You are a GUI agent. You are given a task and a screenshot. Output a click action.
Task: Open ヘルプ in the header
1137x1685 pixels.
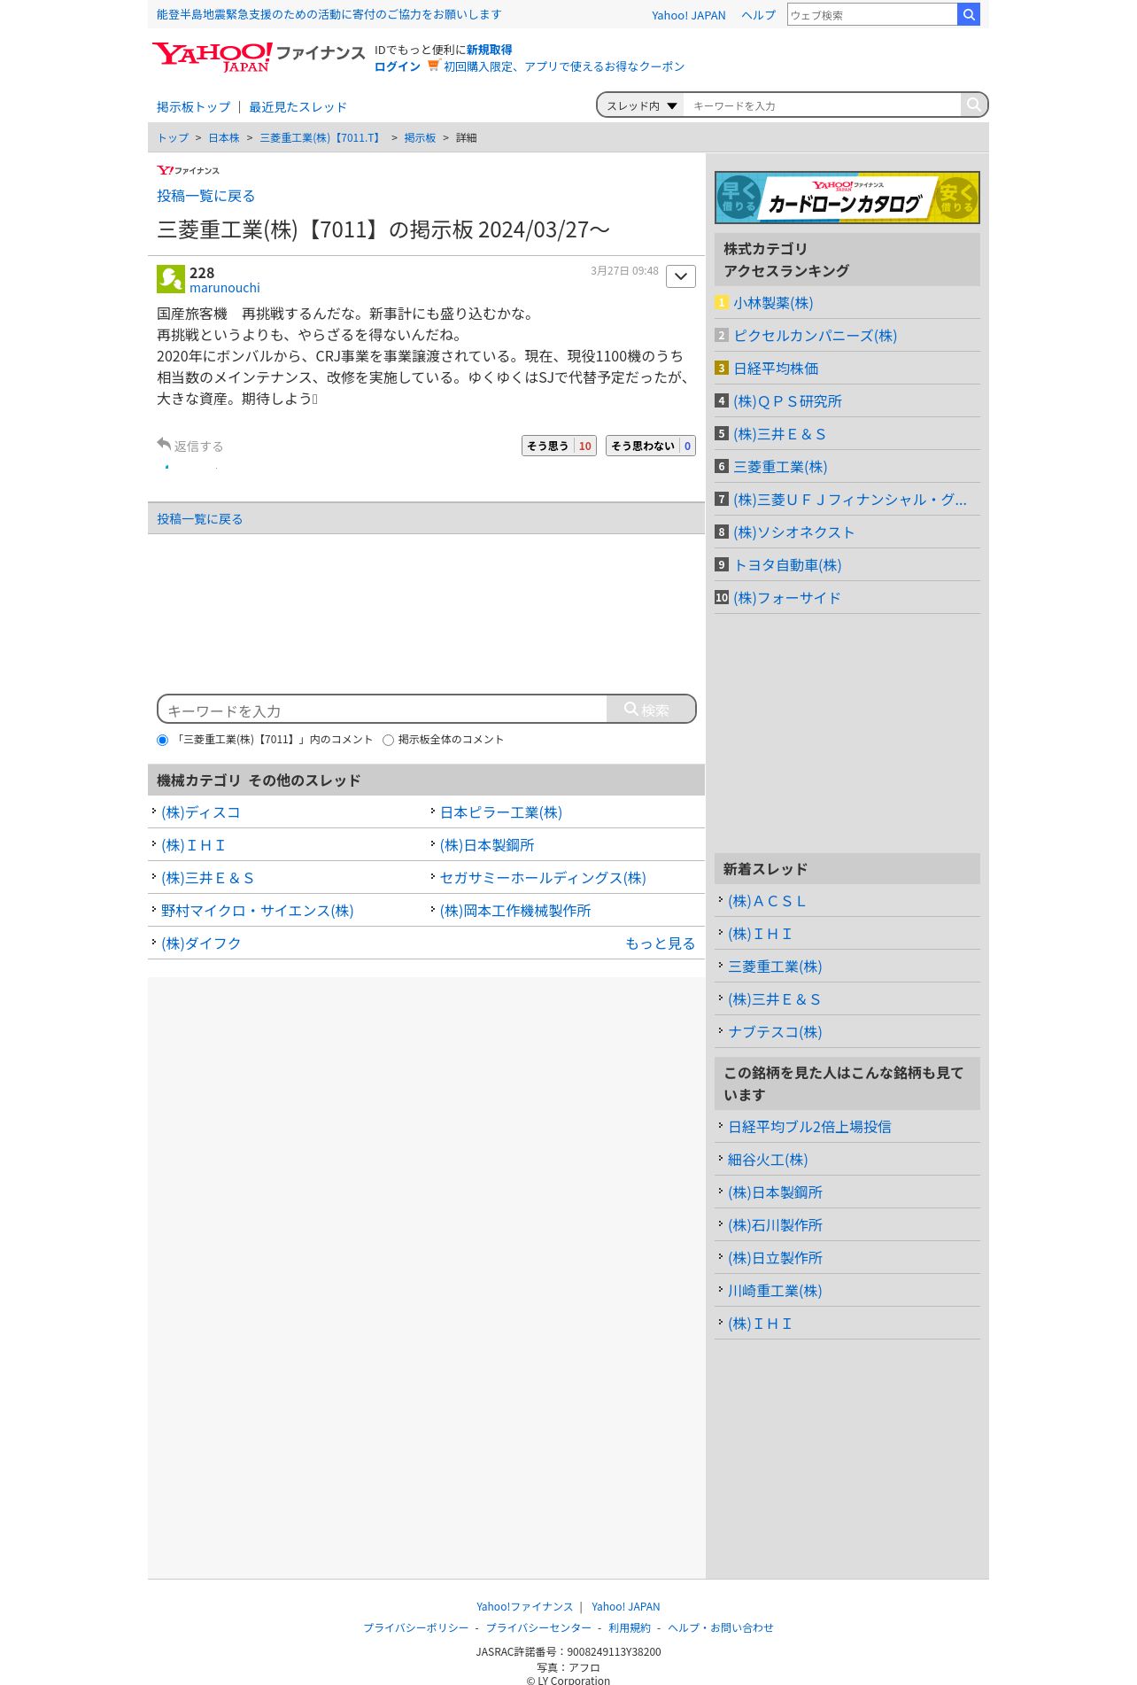(758, 15)
